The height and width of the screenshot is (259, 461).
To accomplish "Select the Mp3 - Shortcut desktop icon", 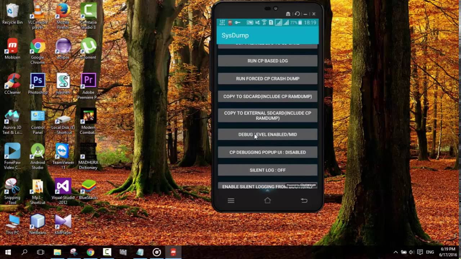I will pyautogui.click(x=37, y=192).
